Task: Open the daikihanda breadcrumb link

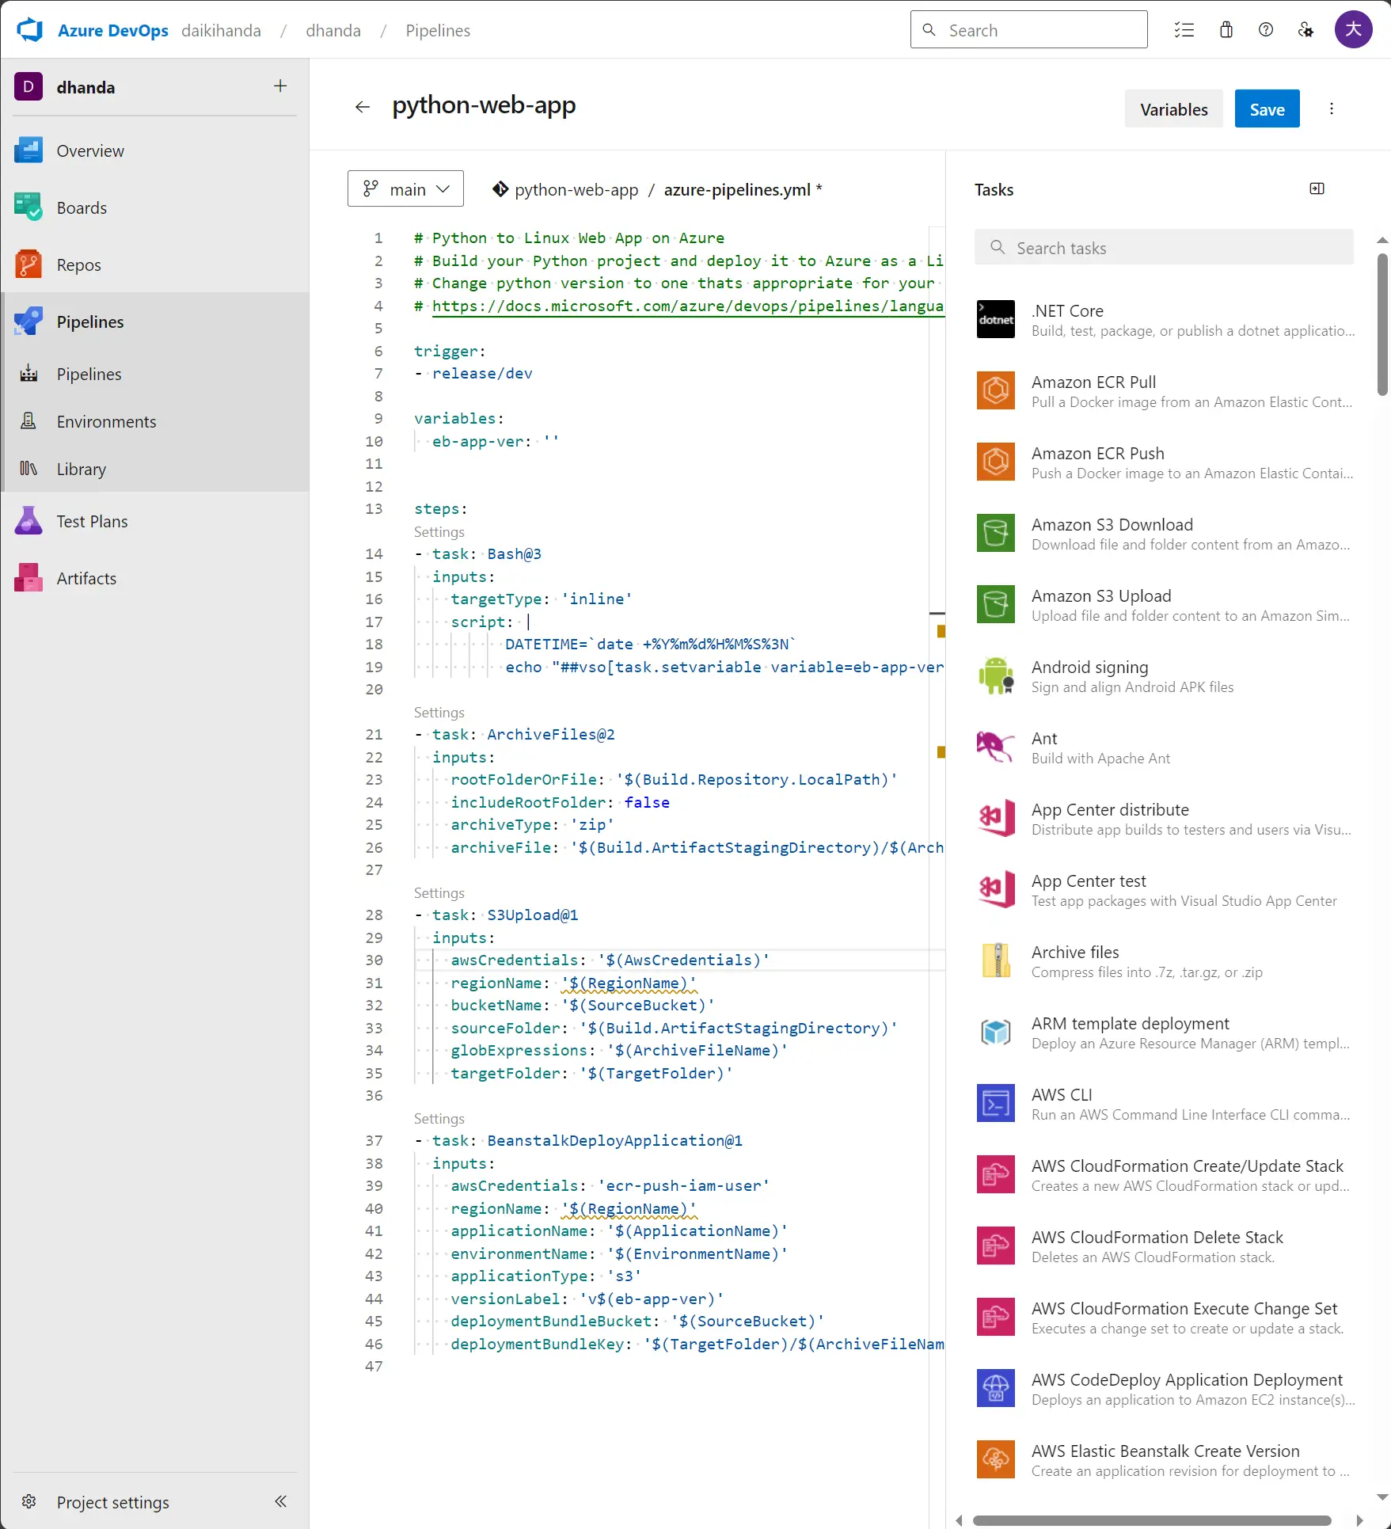Action: [x=221, y=30]
